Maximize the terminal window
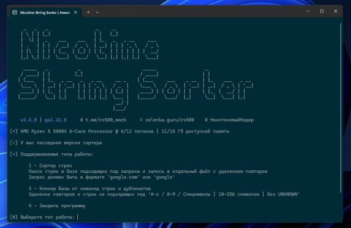The height and width of the screenshot is (228, 351). pos(322,11)
